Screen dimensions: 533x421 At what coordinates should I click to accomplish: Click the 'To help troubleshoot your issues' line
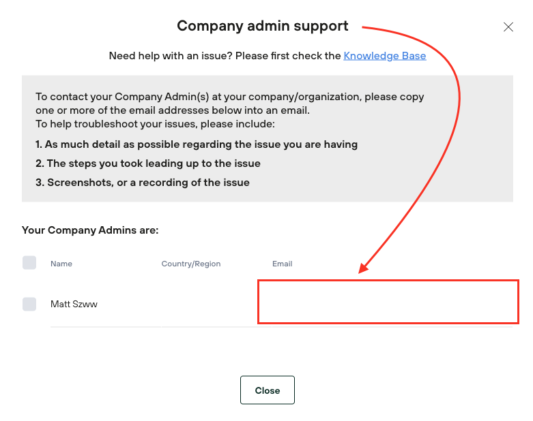(155, 124)
